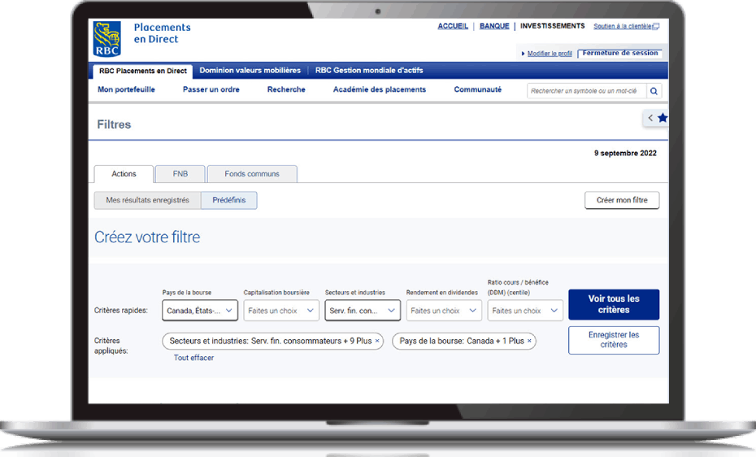
Task: Open Capitalisation boursière dropdown
Action: [281, 311]
